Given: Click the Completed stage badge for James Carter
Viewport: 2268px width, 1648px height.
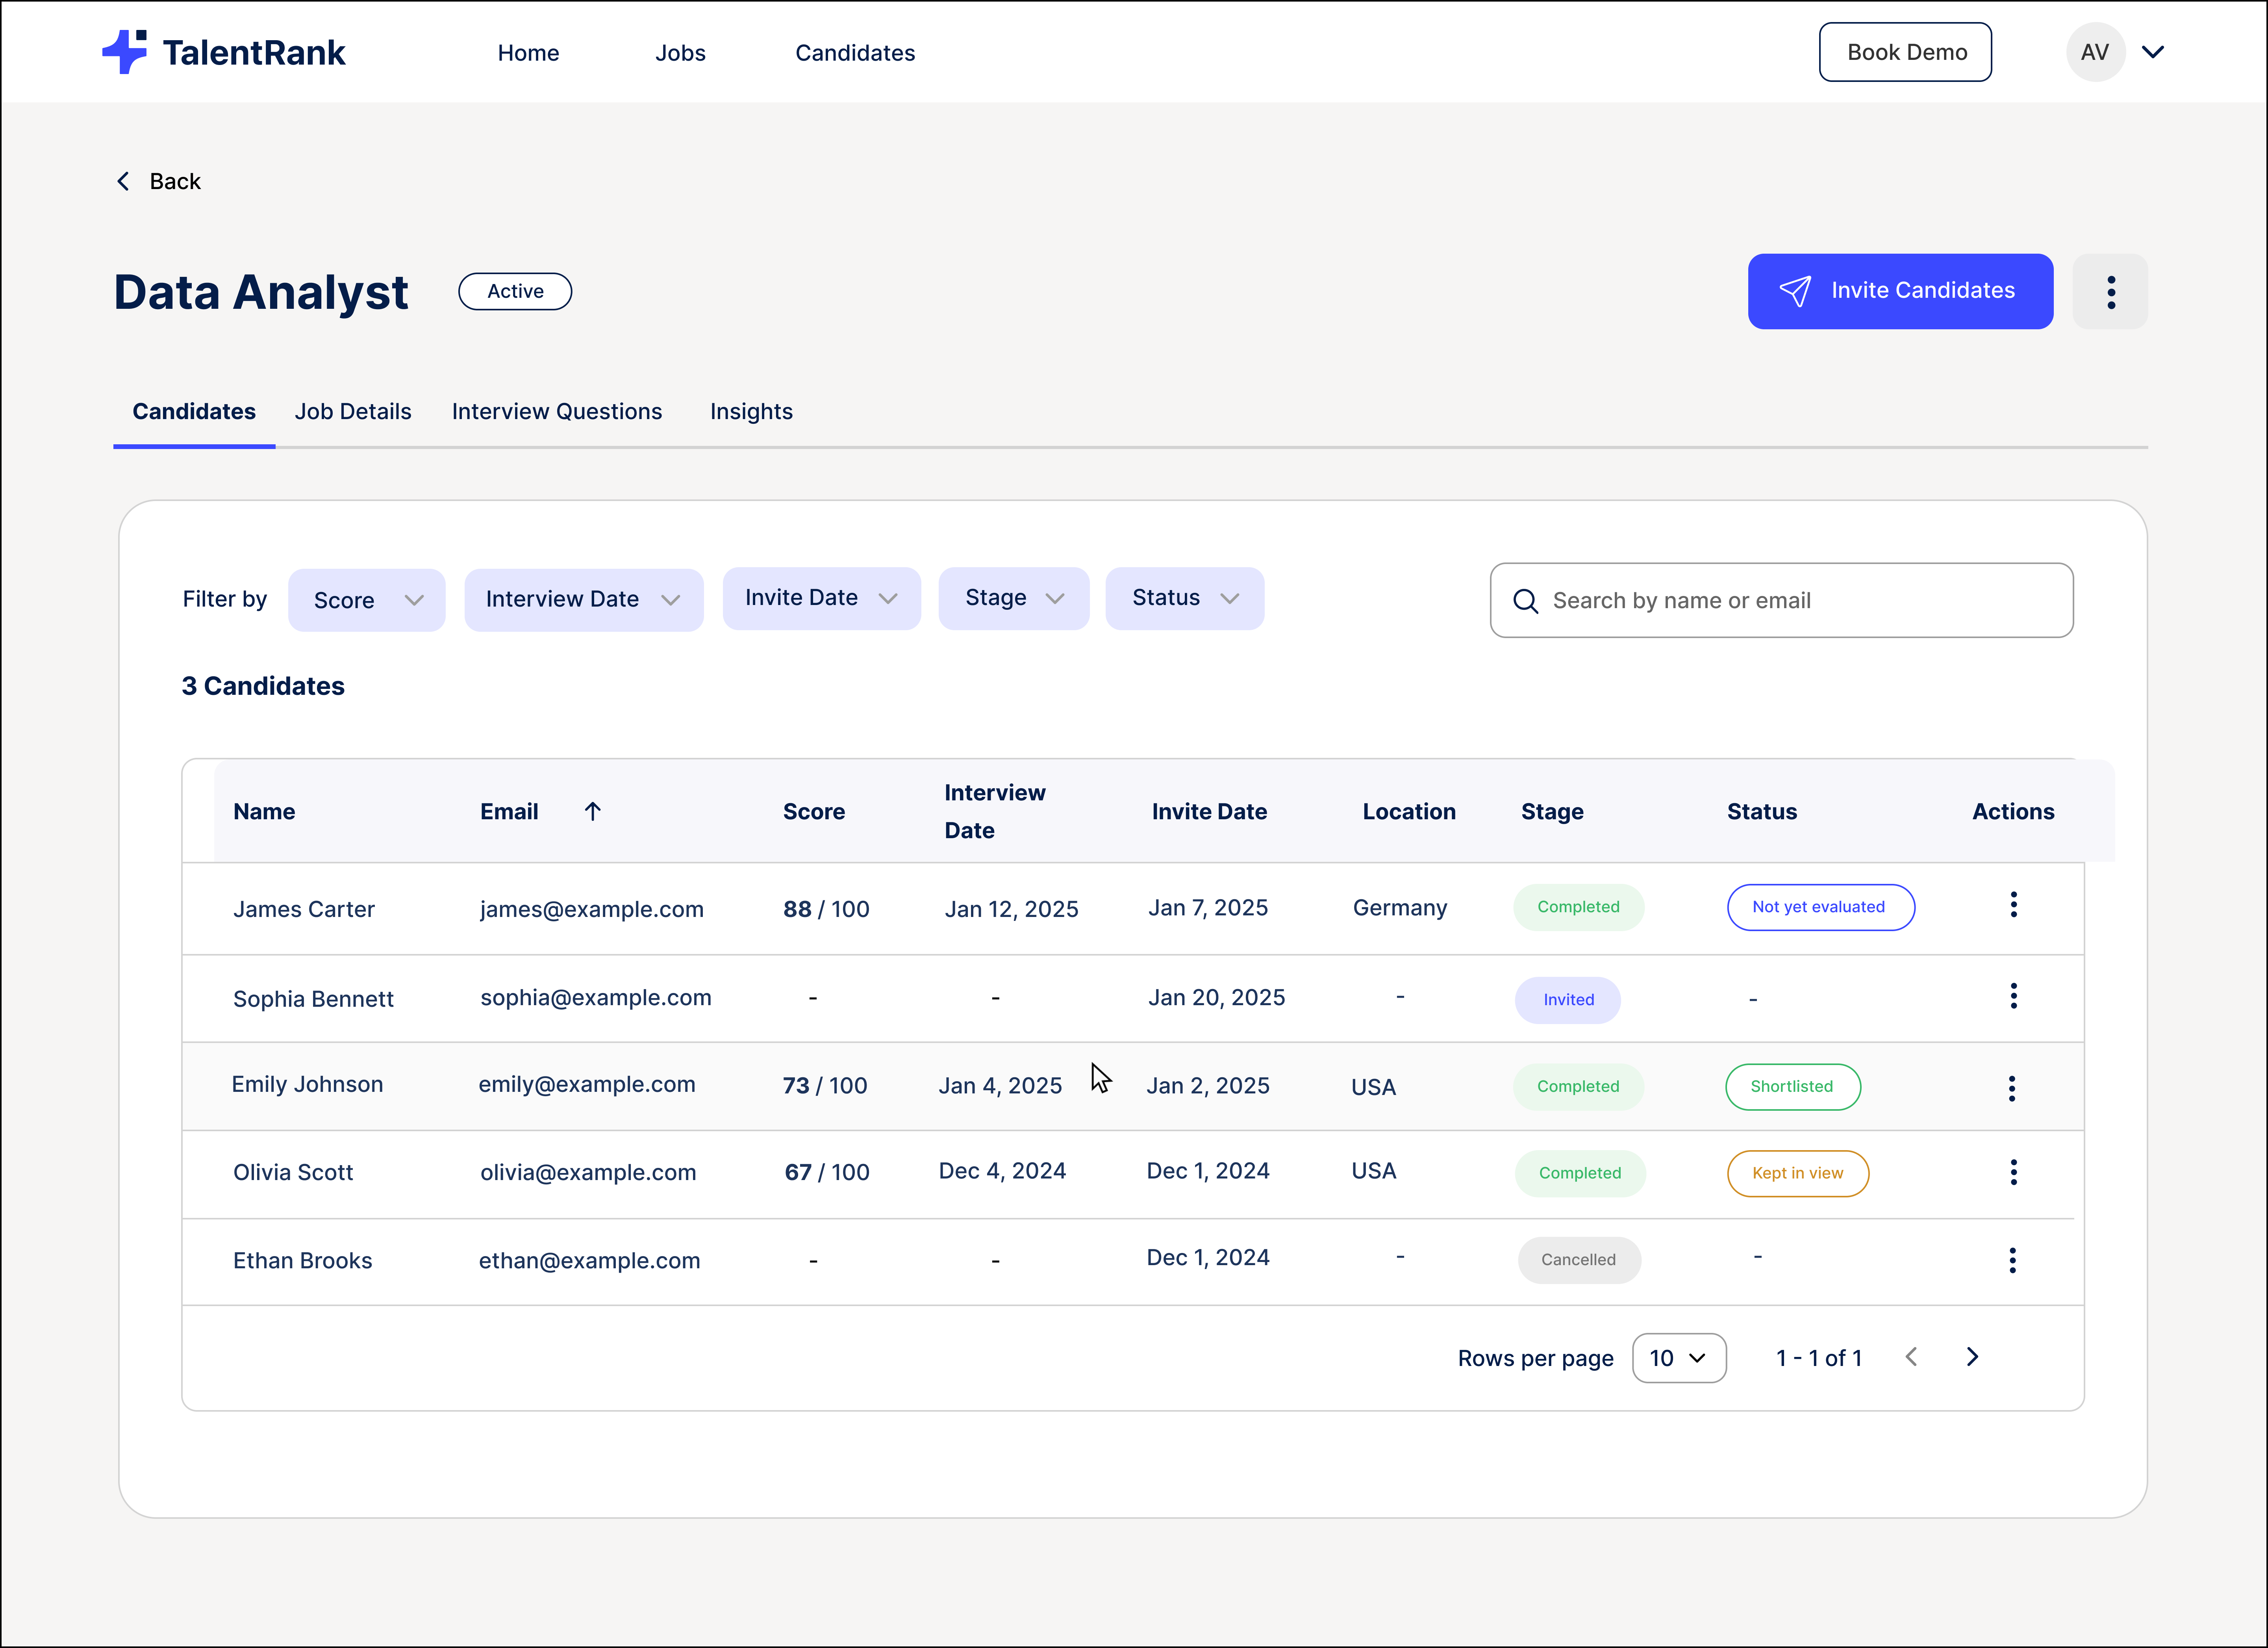Looking at the screenshot, I should [1579, 908].
